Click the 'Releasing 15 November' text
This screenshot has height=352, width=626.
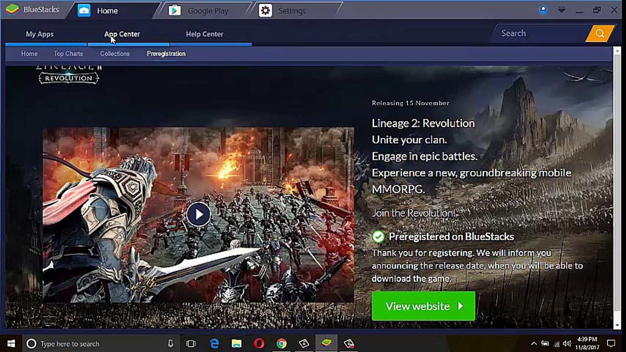(410, 103)
